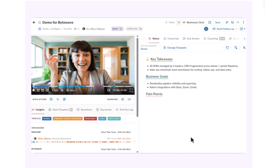
Task: Toggle closed captions CC
Action: pyautogui.click(x=109, y=90)
